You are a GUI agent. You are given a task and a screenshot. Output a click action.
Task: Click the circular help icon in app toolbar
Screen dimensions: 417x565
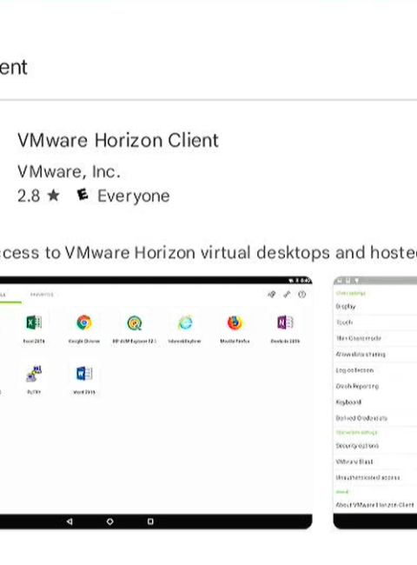(x=301, y=295)
